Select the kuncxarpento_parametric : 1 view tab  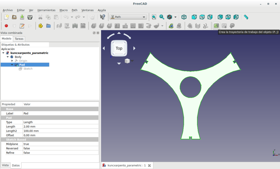coord(127,165)
